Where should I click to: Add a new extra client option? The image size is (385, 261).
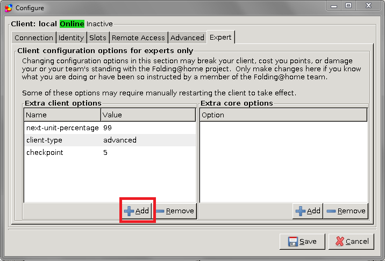[x=137, y=211]
